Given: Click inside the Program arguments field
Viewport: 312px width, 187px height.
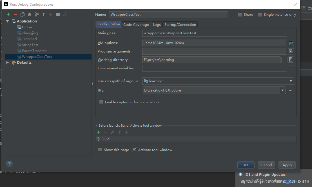Looking at the screenshot, I should (214, 51).
